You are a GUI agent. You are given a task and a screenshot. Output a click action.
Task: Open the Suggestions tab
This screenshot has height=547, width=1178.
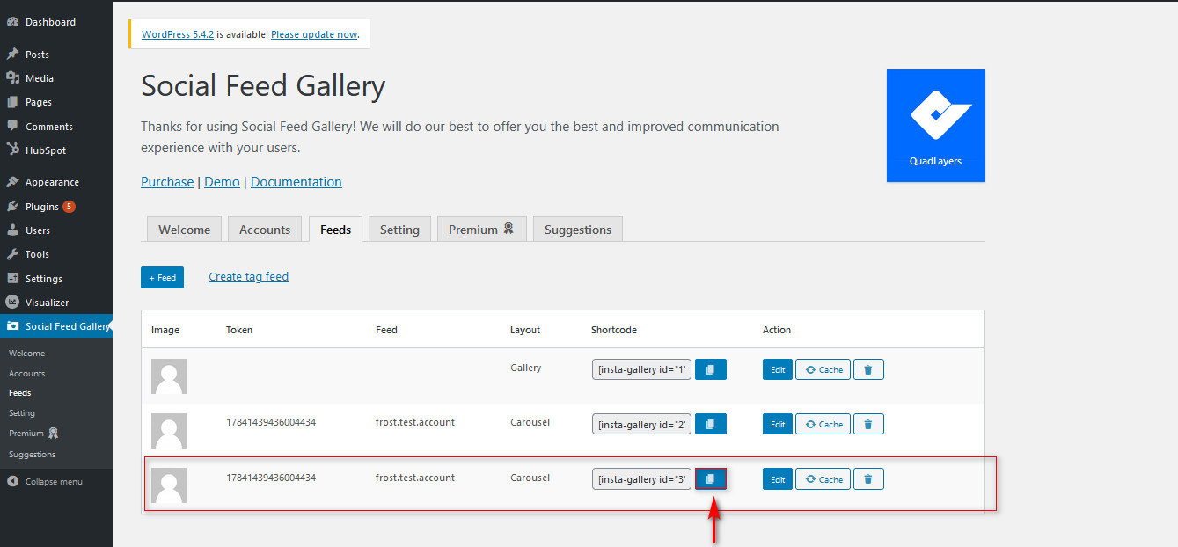click(x=578, y=229)
